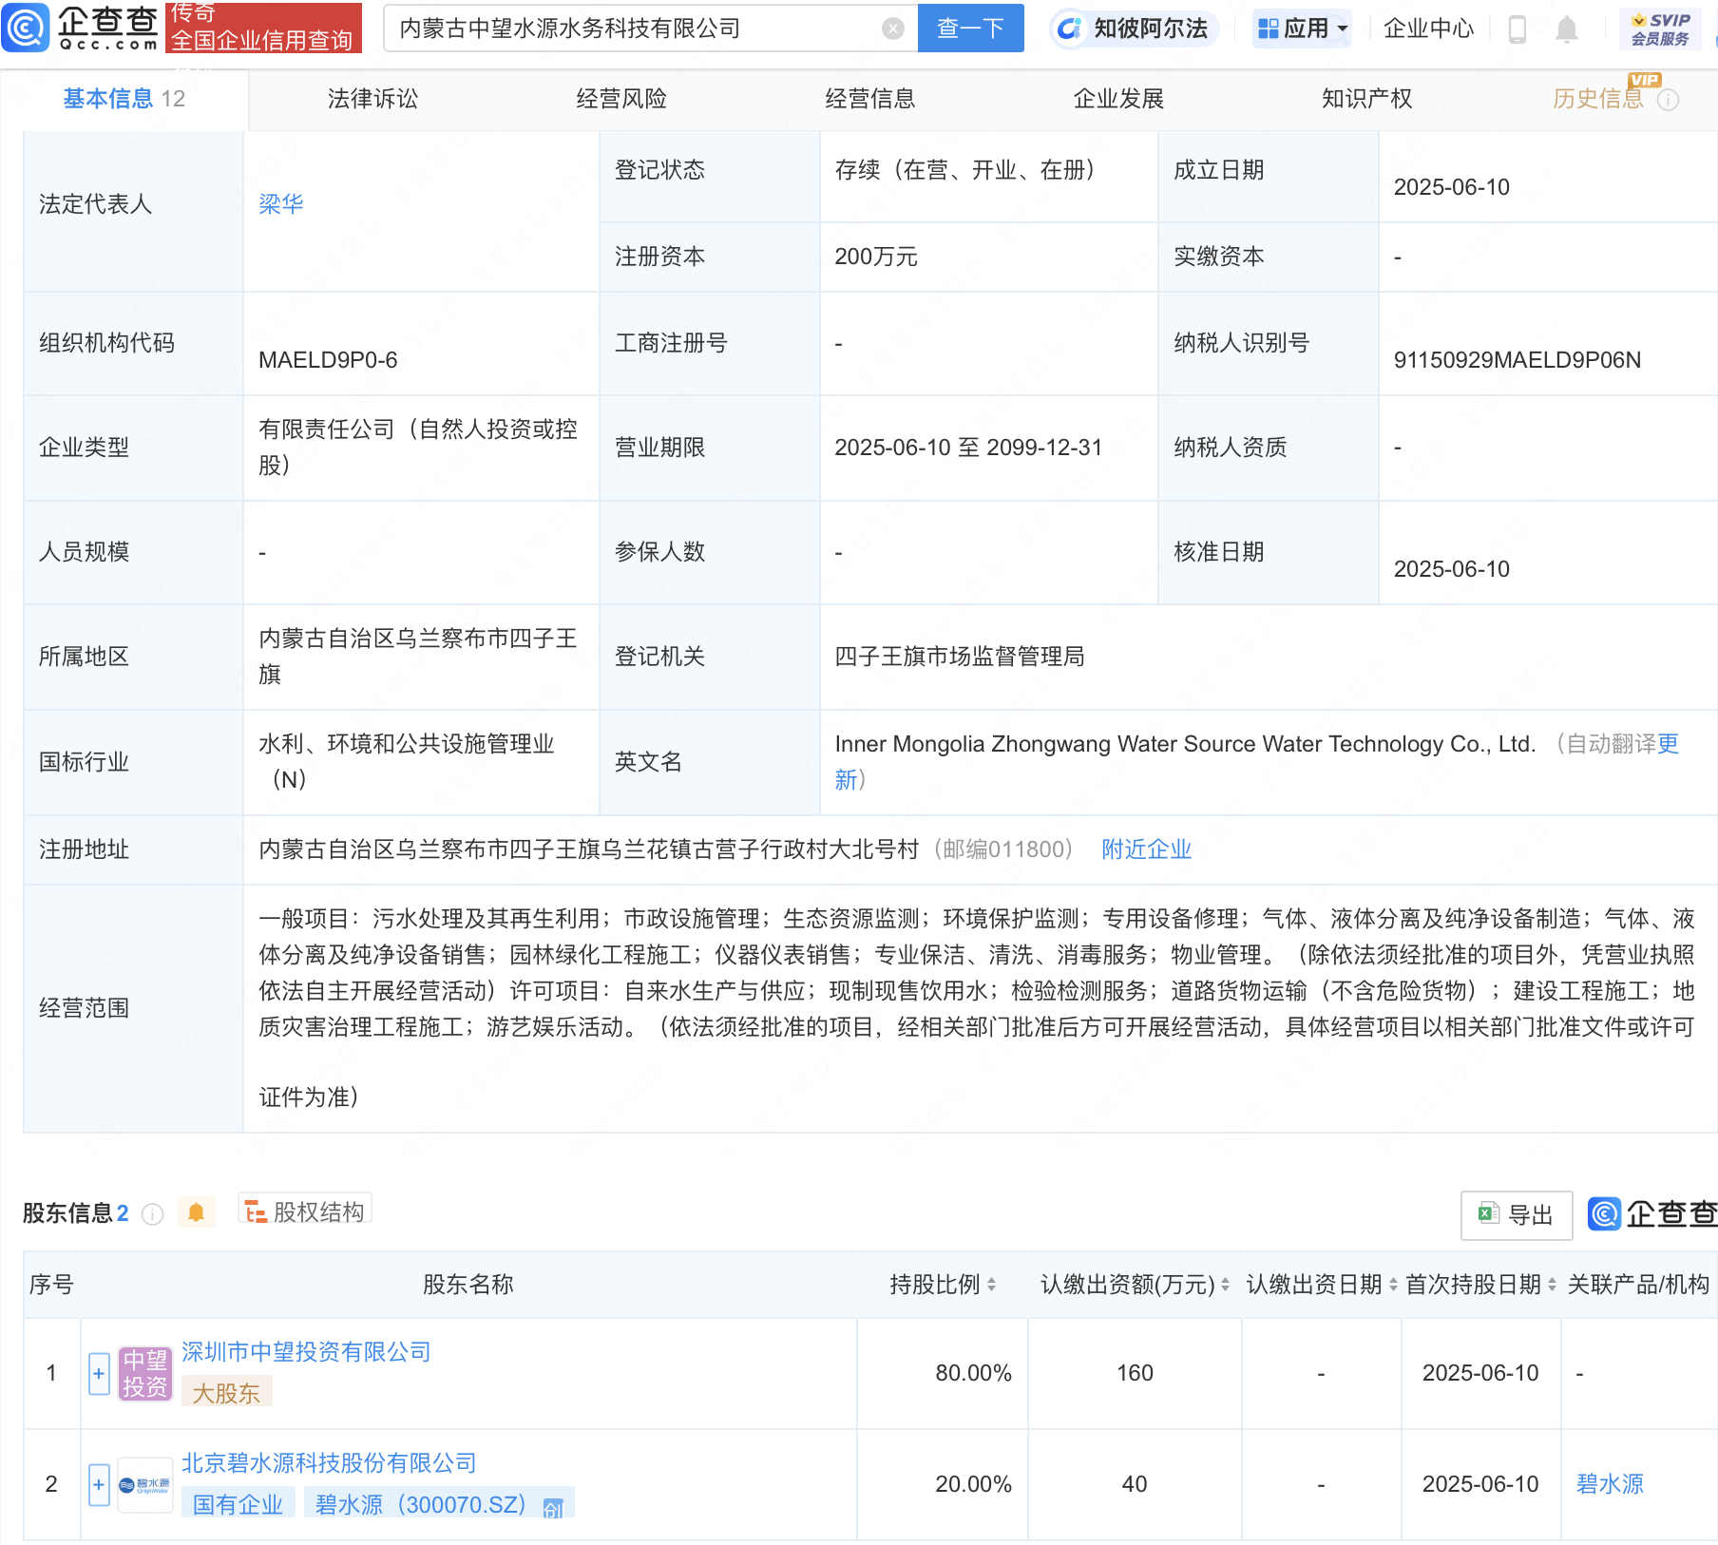Click the info icon next to 历史信息
This screenshot has height=1545, width=1718.
(x=1669, y=100)
